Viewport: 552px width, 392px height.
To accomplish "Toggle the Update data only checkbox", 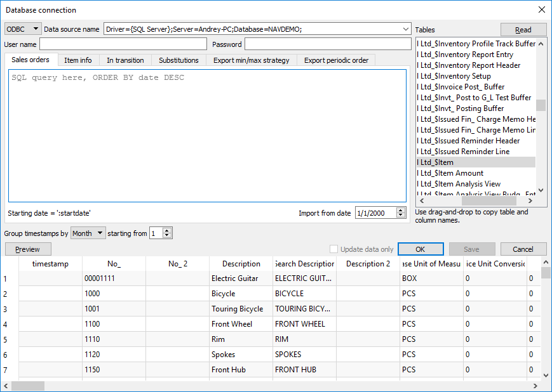I will pyautogui.click(x=334, y=249).
